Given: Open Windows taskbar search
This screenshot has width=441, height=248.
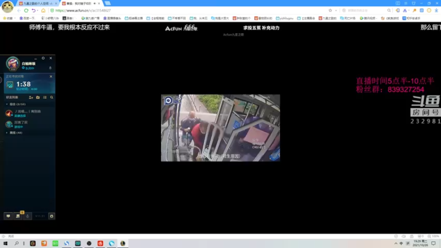Looking at the screenshot, I should (17, 244).
